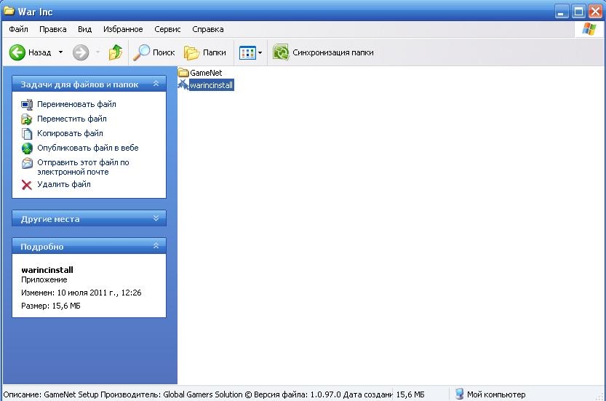Click the status bar 15,6 МБ size
606x401 pixels.
click(410, 394)
